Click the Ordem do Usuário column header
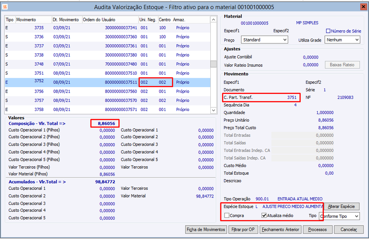369x239 pixels. [110, 20]
